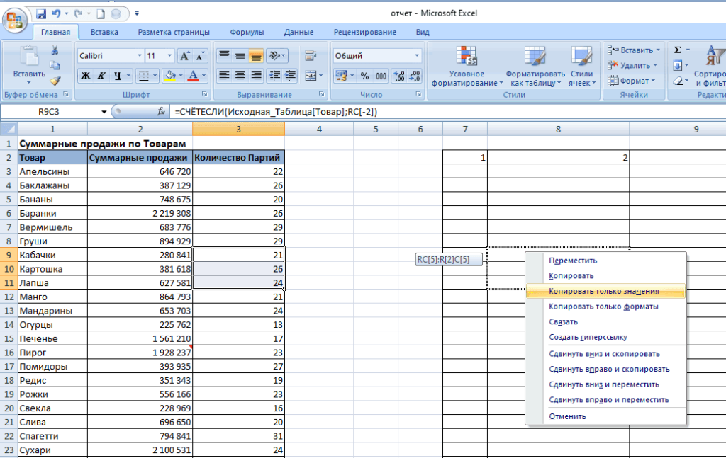The height and width of the screenshot is (458, 726).
Task: Select the cell containing Апельсины
Action: pos(52,171)
